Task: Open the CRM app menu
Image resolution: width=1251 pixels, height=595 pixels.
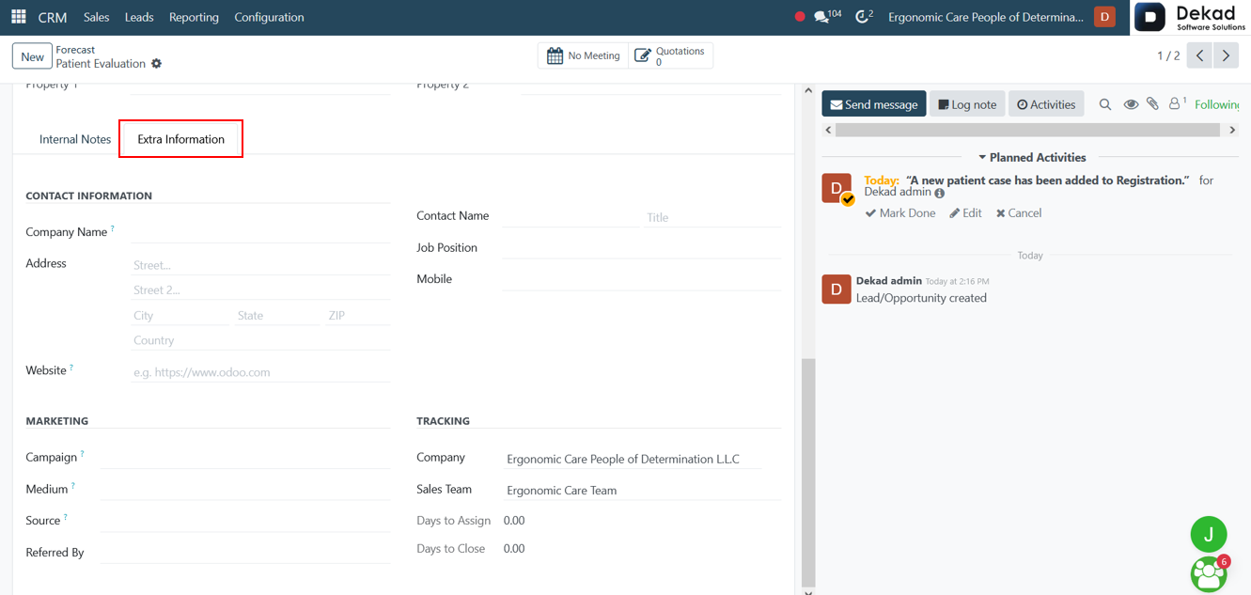Action: click(x=53, y=17)
